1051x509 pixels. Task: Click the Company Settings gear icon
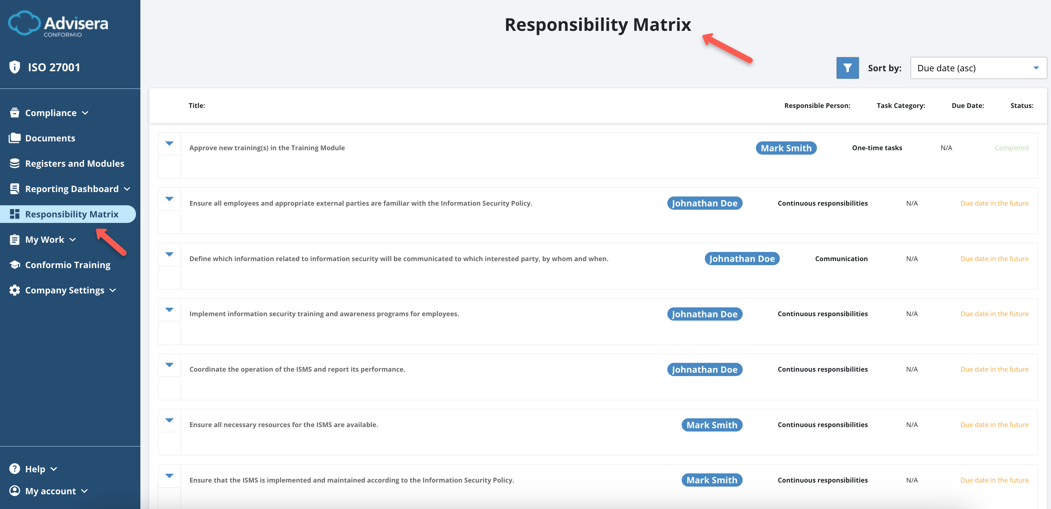(x=14, y=290)
